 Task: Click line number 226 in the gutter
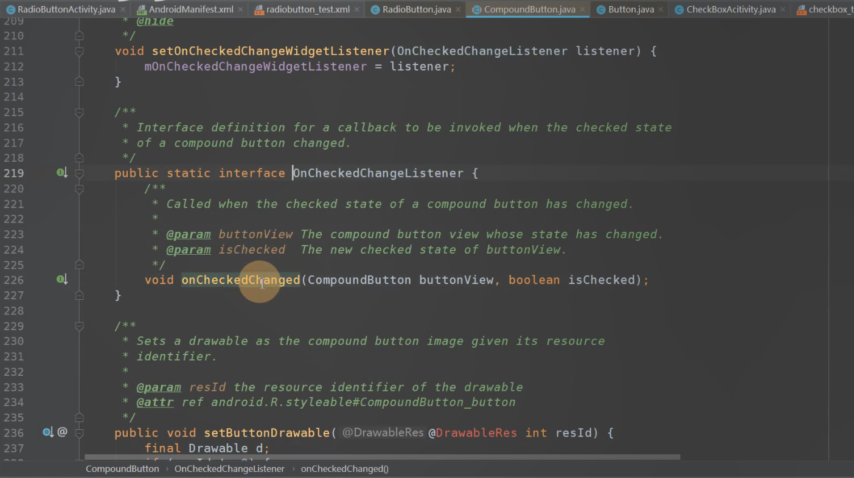tap(13, 280)
